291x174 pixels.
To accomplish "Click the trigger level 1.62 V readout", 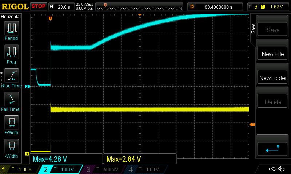I will tap(276, 7).
